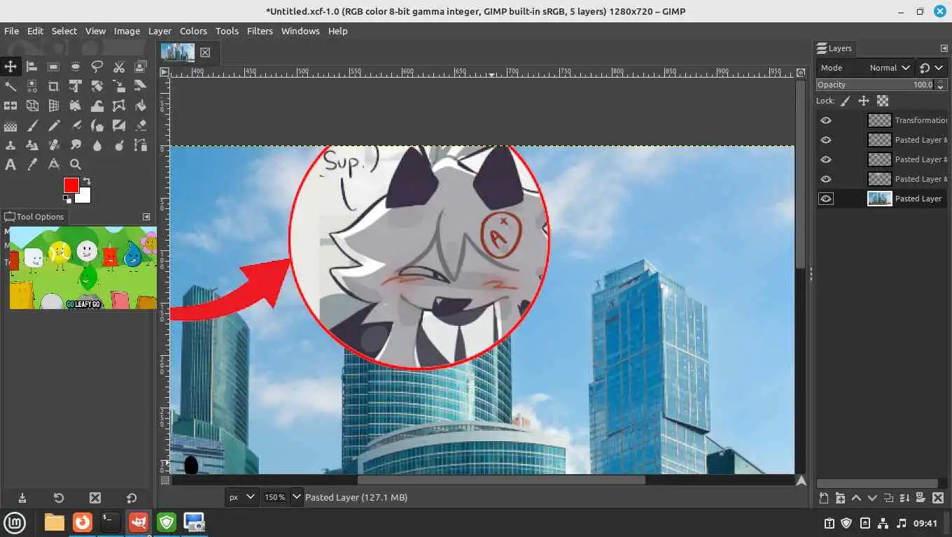Select the 3D Transform cube tool
The width and height of the screenshot is (952, 537).
tap(32, 106)
